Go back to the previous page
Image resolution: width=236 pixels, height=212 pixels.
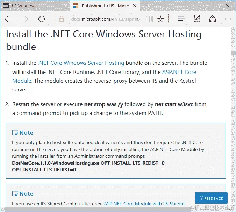8,19
